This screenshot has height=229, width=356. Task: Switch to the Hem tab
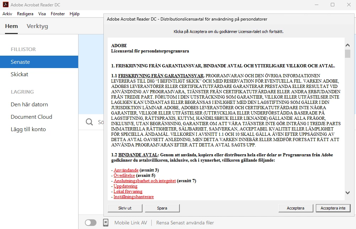(11, 26)
